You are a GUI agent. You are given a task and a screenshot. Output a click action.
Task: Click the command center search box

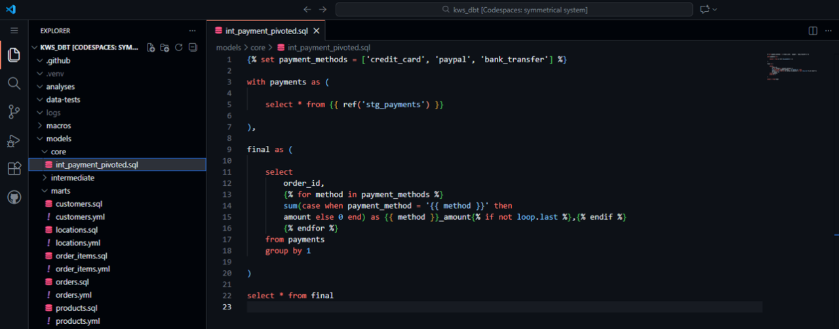pyautogui.click(x=514, y=9)
